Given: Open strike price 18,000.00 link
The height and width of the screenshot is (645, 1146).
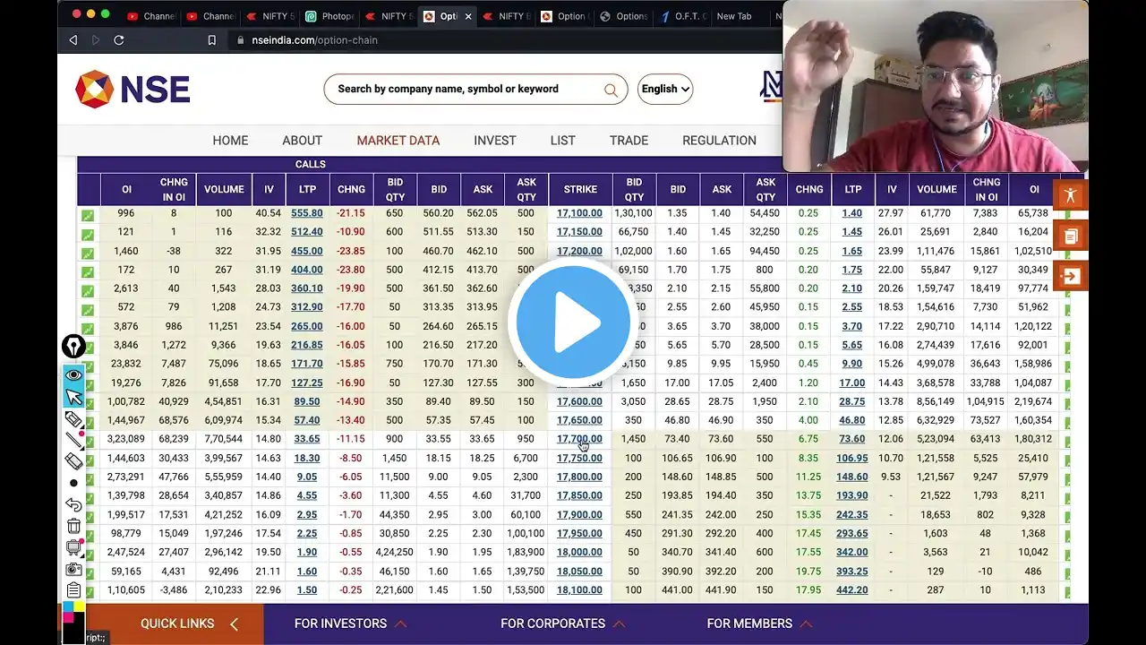Looking at the screenshot, I should 579,552.
